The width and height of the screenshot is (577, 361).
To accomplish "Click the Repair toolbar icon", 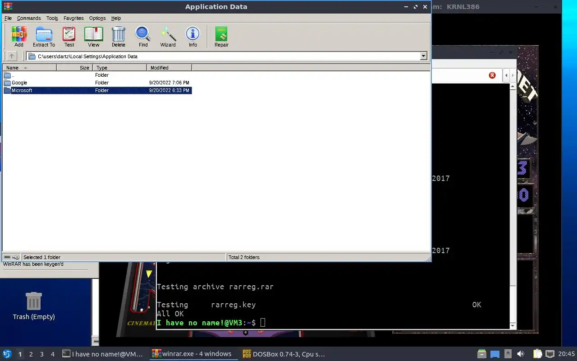I will click(221, 37).
